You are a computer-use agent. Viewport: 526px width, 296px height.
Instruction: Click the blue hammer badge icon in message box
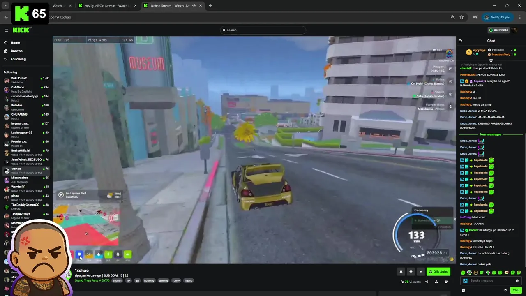465,280
